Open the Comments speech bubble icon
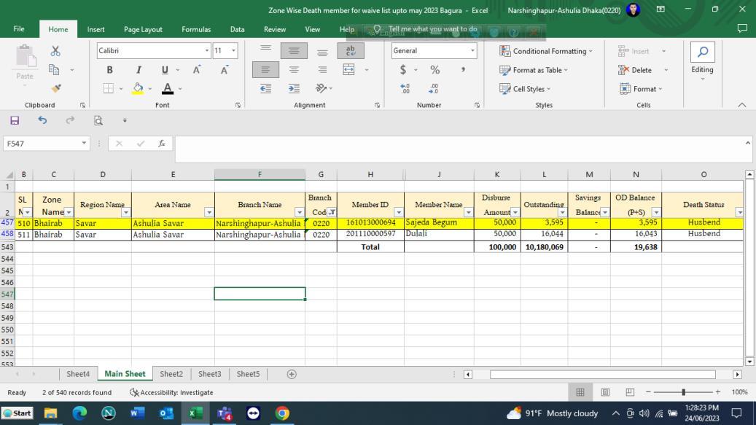Image resolution: width=756 pixels, height=425 pixels. pos(742,29)
